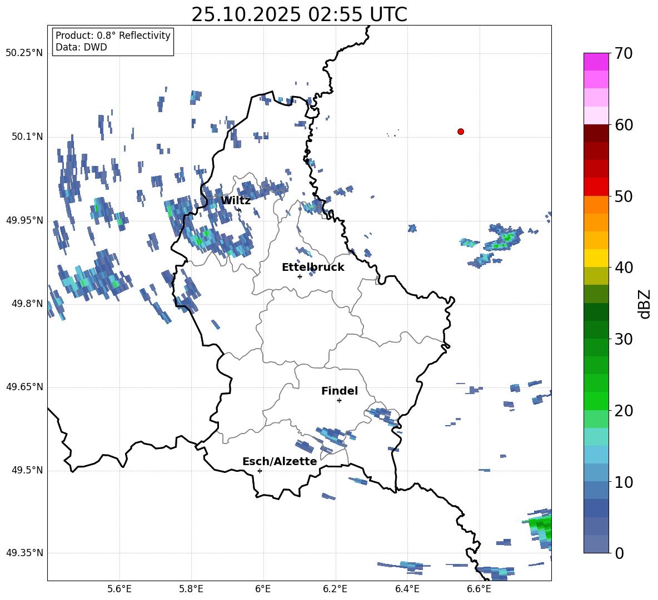Click the Product: 0.8° Reflectivity text
658x600 pixels.
coord(113,35)
